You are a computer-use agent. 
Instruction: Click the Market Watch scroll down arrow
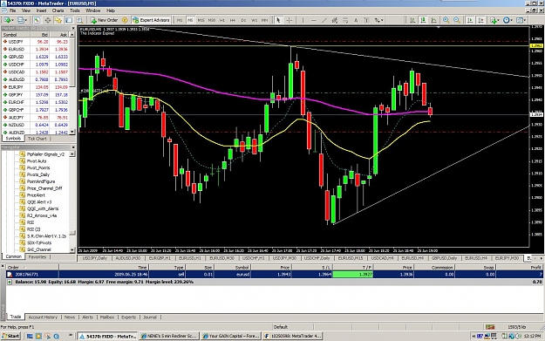pyautogui.click(x=72, y=132)
